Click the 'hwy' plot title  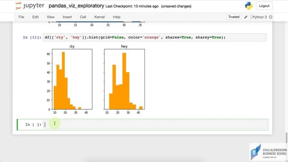(124, 46)
